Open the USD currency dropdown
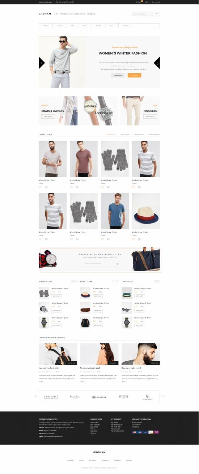This screenshot has height=474, width=199. click(x=147, y=2)
